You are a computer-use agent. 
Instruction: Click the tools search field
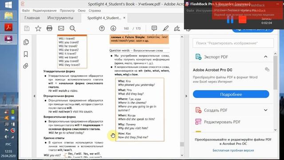pos(233,43)
